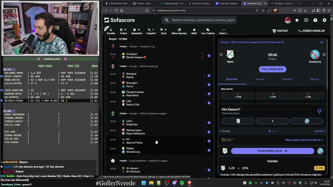Open the help question mark icon
Viewport: 333px width, 187px height.
pyautogui.click(x=315, y=20)
